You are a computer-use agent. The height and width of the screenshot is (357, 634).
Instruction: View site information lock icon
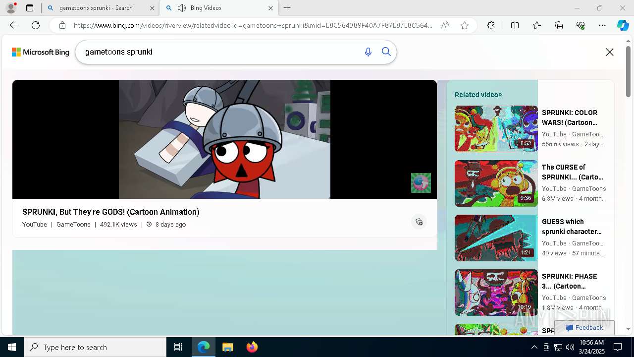(62, 25)
